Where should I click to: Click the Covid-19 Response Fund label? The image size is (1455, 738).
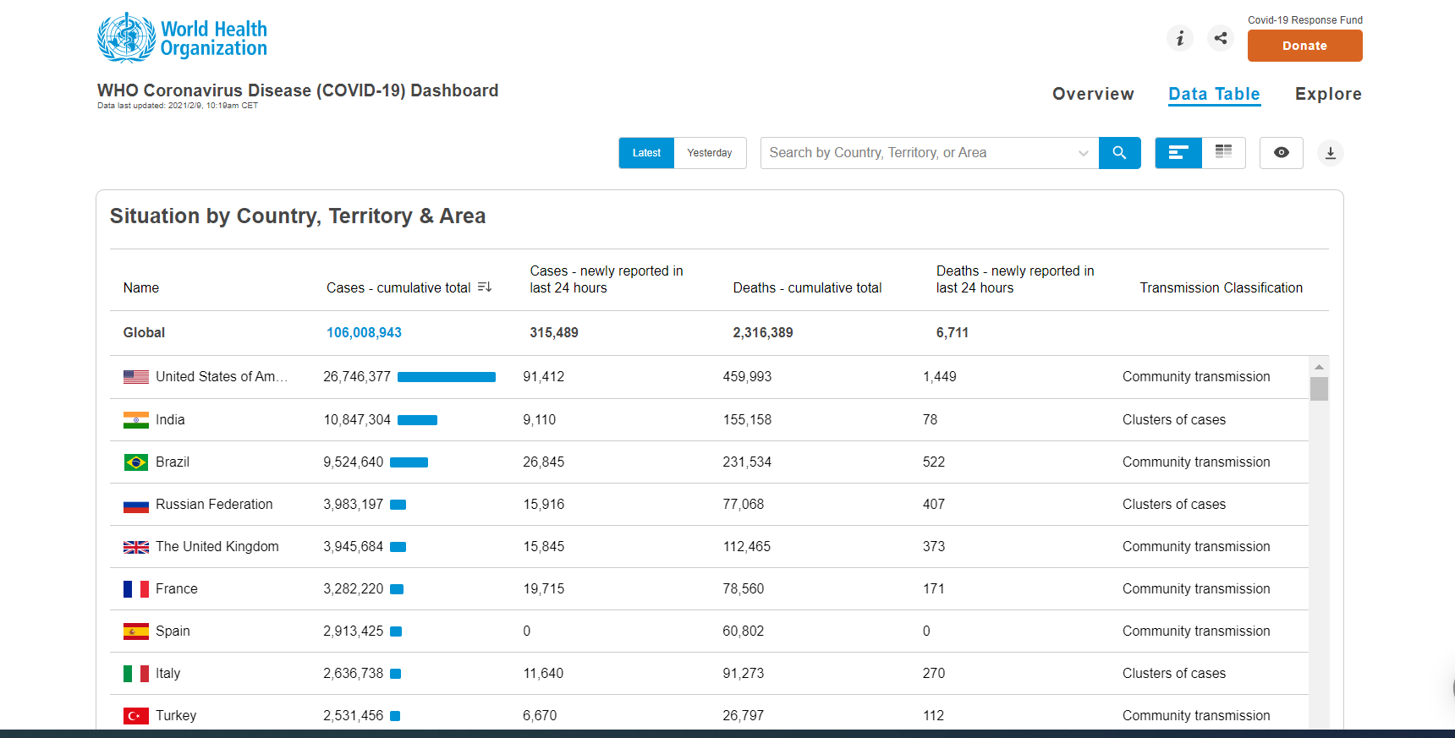click(x=1305, y=20)
